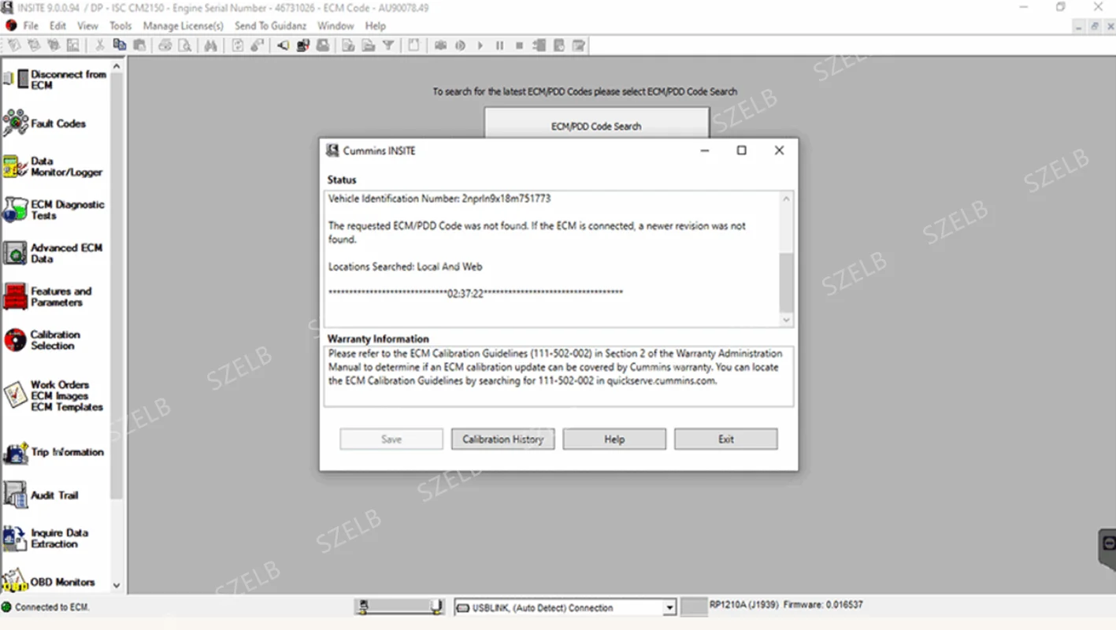Open the Window menu
1116x630 pixels.
tap(336, 26)
